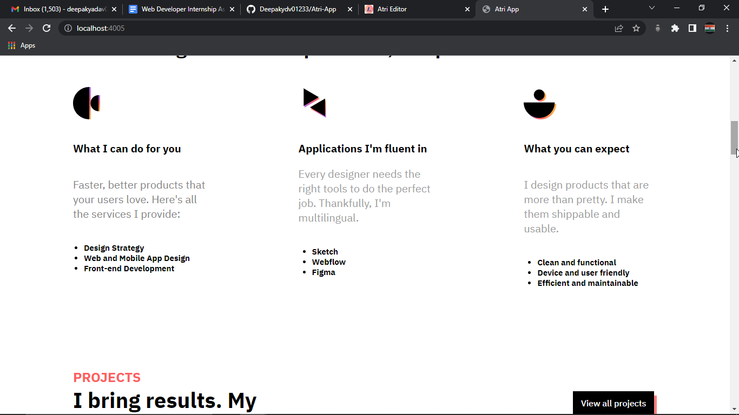Open the share icon in the address bar
The image size is (739, 415).
point(618,28)
